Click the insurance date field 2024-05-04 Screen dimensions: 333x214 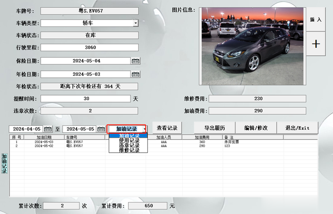tap(85, 61)
